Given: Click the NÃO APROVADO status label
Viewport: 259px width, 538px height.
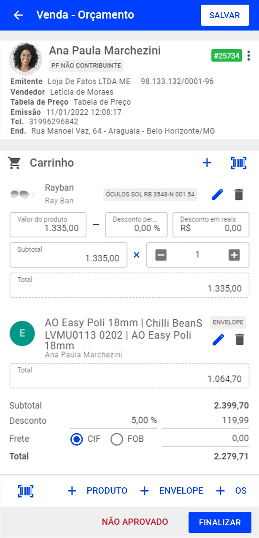Looking at the screenshot, I should (135, 522).
